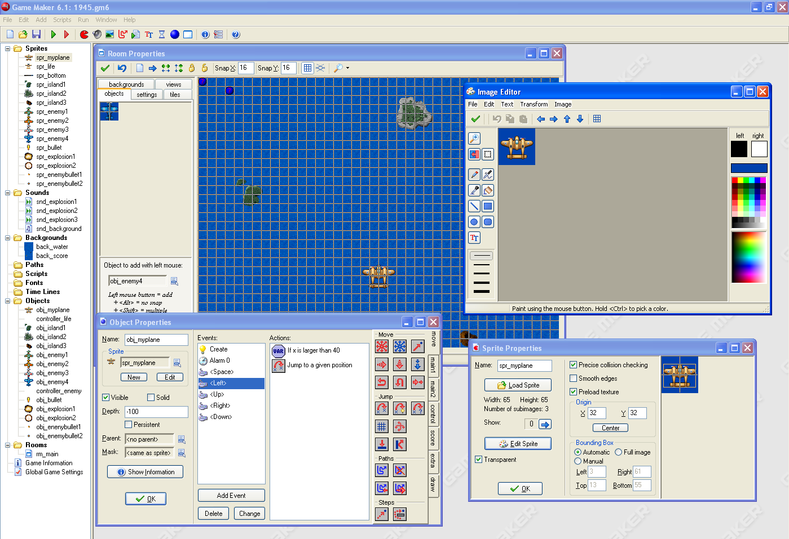
Task: Click the green Run game arrow
Action: [x=54, y=34]
